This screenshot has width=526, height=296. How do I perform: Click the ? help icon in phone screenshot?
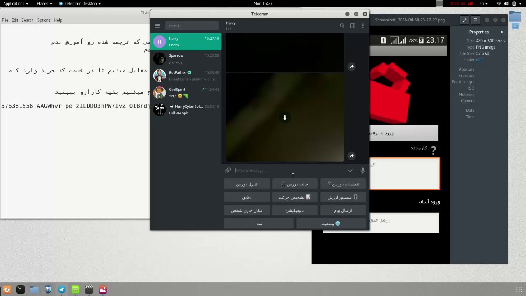(434, 150)
